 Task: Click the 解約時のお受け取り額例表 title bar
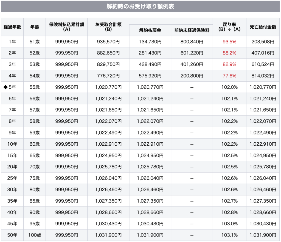pos(140,6)
